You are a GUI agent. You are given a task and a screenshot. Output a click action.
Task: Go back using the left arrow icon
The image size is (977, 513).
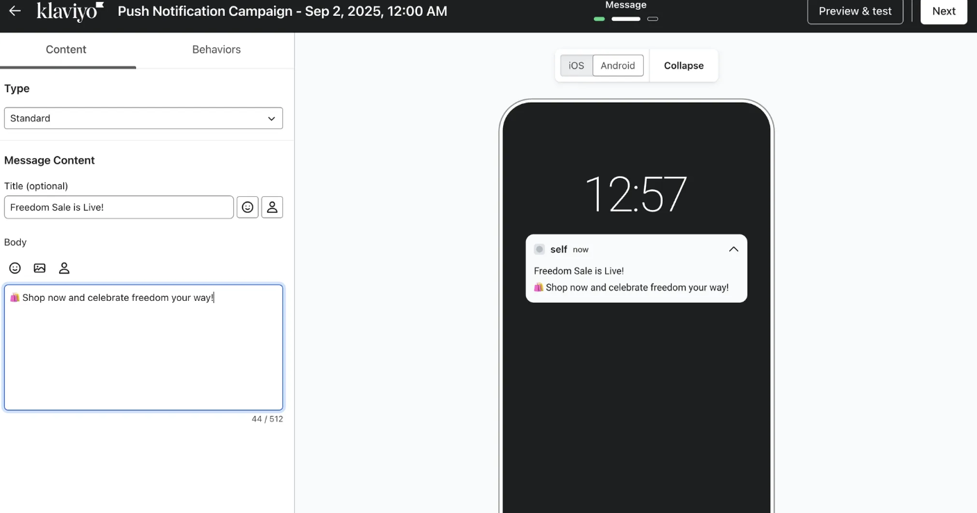pos(15,11)
